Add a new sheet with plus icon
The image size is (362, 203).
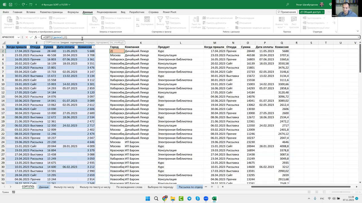[212, 187]
